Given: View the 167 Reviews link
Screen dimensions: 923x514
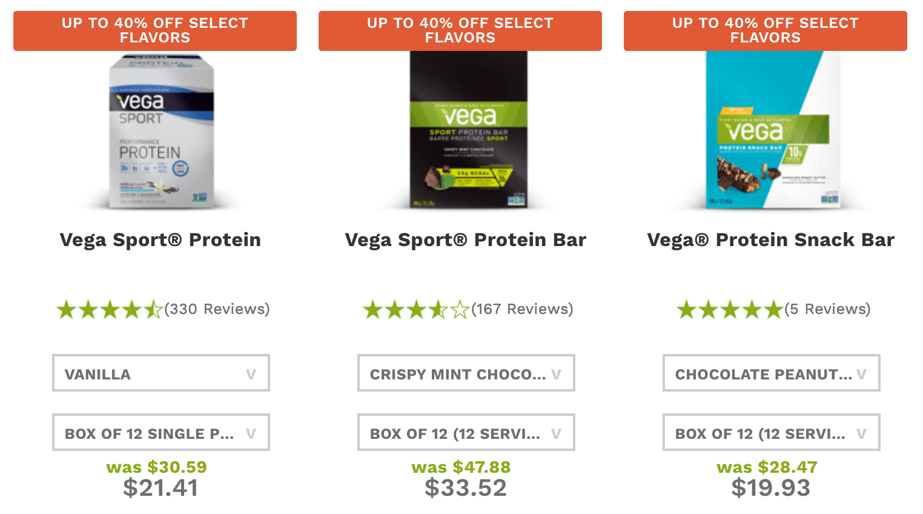Looking at the screenshot, I should 522,309.
